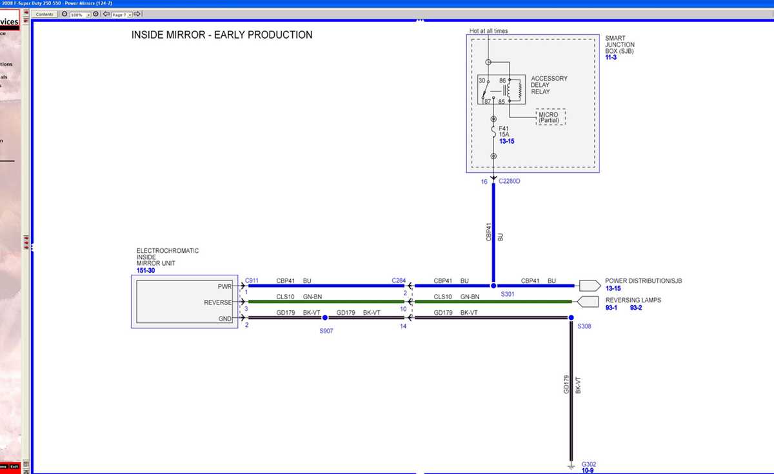Open fuse F41 reference 13-15 in SJB
This screenshot has height=474, width=774.
click(x=506, y=141)
